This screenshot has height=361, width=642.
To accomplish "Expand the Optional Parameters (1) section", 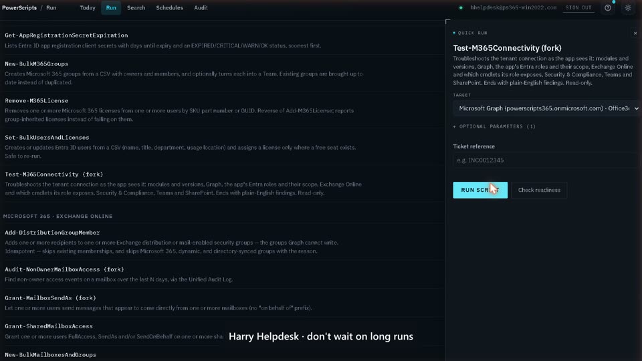I will 494,126.
